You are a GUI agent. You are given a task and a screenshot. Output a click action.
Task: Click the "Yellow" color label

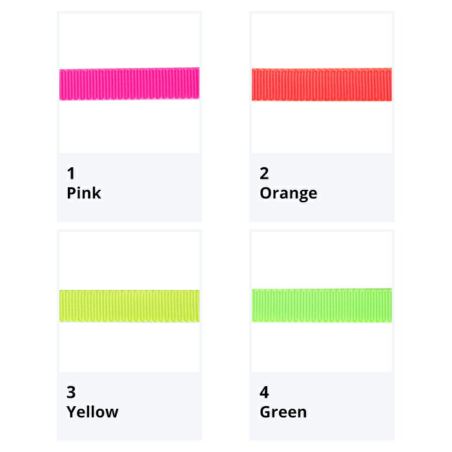click(x=92, y=412)
